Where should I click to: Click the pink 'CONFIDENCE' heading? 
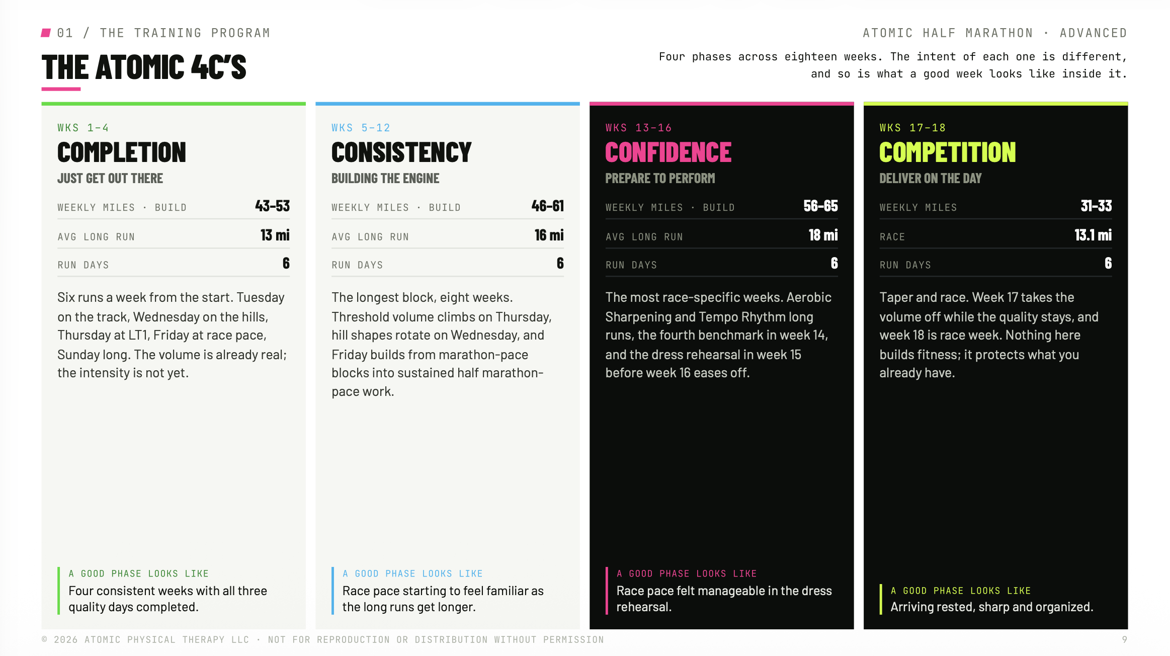point(668,152)
